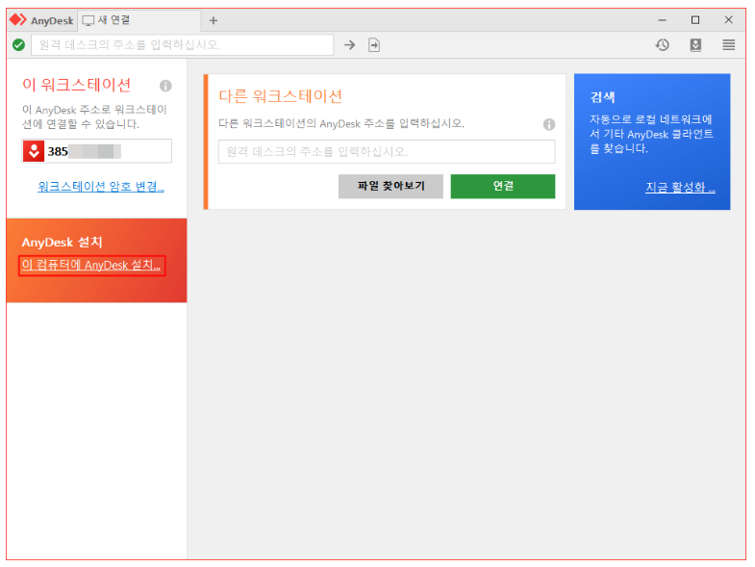Open a new tab with plus button
This screenshot has width=755, height=567.
click(x=214, y=20)
